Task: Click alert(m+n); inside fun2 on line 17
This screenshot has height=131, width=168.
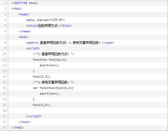Action: 49,94
